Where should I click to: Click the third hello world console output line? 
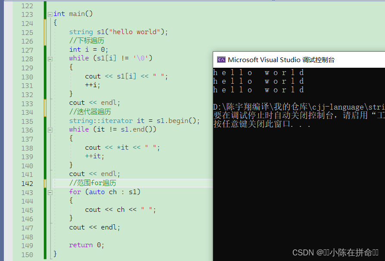coord(258,90)
